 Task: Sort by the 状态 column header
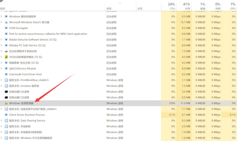(x=140, y=9)
